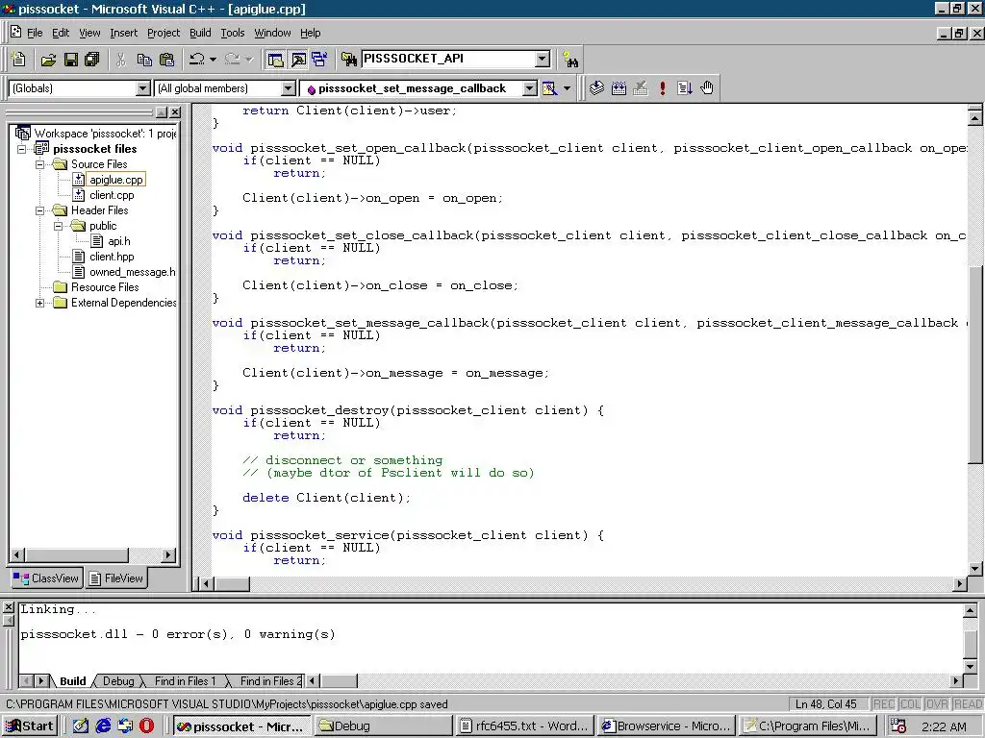Open the Help menu
Viewport: 985px width, 738px height.
(x=311, y=33)
